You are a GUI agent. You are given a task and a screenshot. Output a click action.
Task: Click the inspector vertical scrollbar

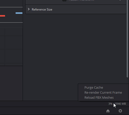(x=127, y=39)
